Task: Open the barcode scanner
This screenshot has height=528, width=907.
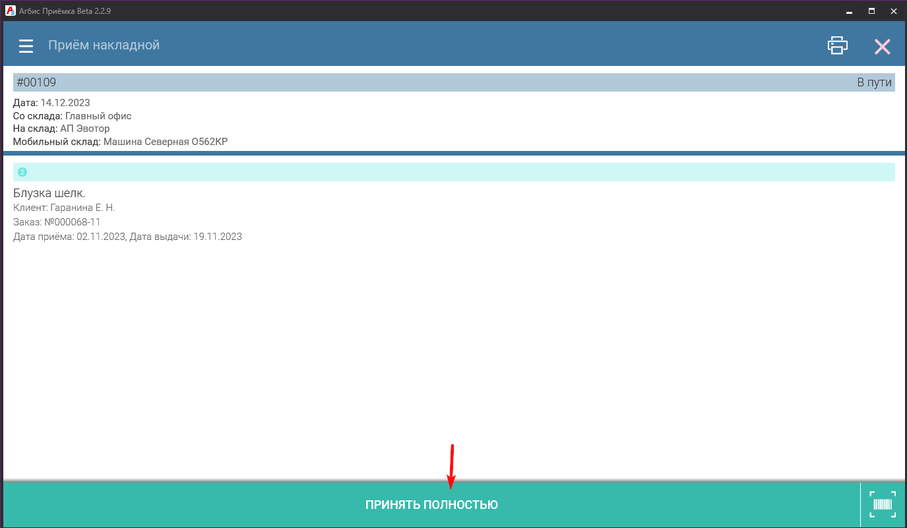Action: tap(883, 505)
